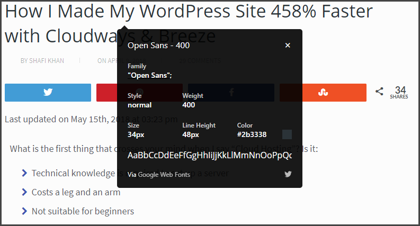Viewport: 420px width, 226px height.
Task: Click the #2b3338 color hex value
Action: (252, 134)
